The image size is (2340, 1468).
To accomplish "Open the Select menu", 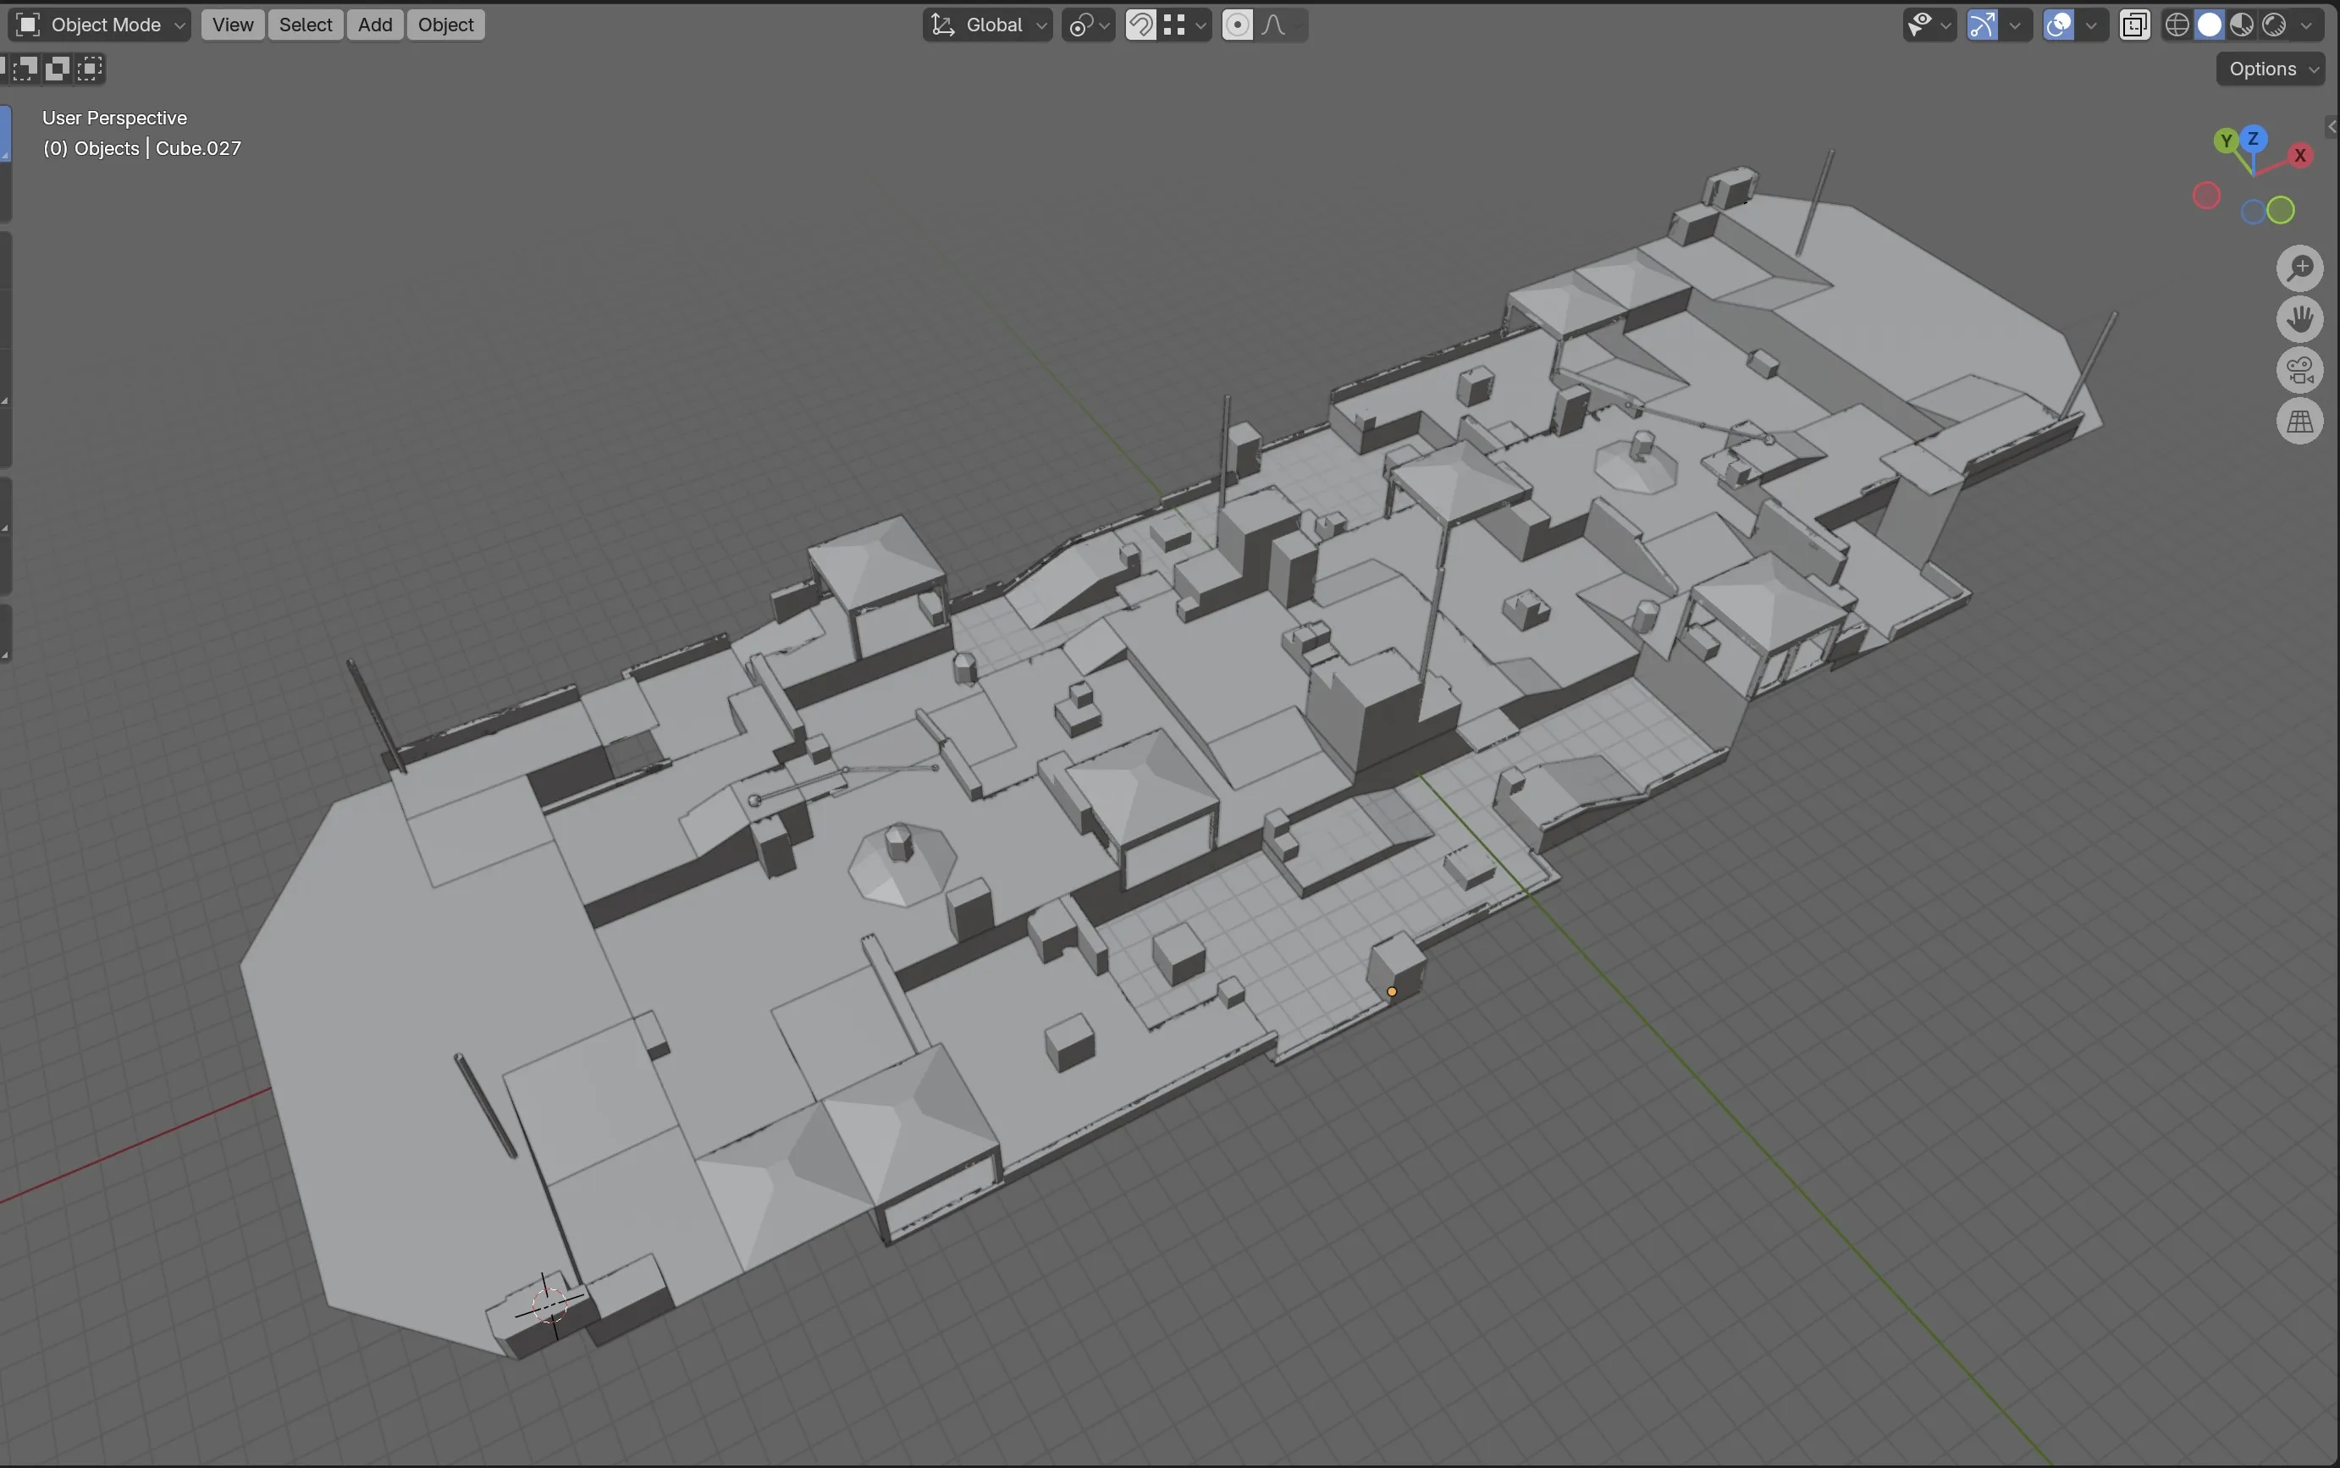I will point(305,25).
